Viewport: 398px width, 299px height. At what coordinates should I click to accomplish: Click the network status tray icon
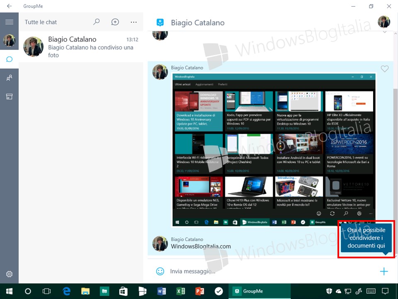pos(348,291)
